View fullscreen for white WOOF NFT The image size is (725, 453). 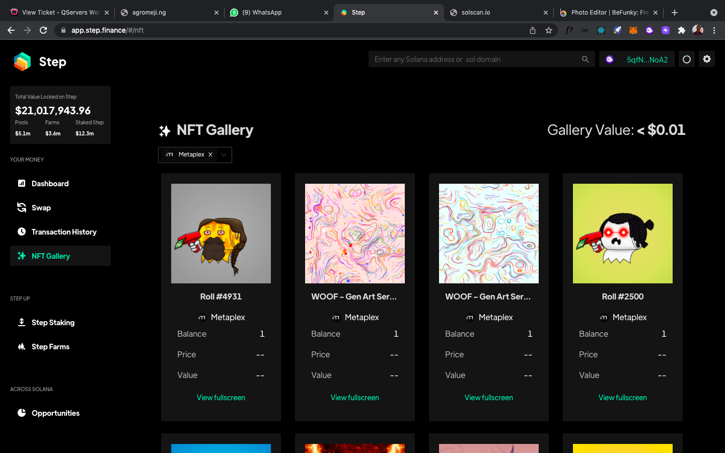click(489, 398)
